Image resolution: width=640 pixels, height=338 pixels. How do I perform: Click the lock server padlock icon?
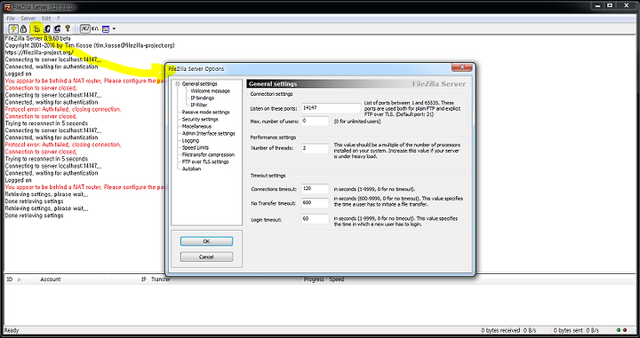(x=23, y=29)
